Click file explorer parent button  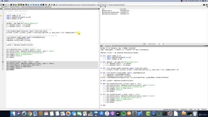pos(105,7)
